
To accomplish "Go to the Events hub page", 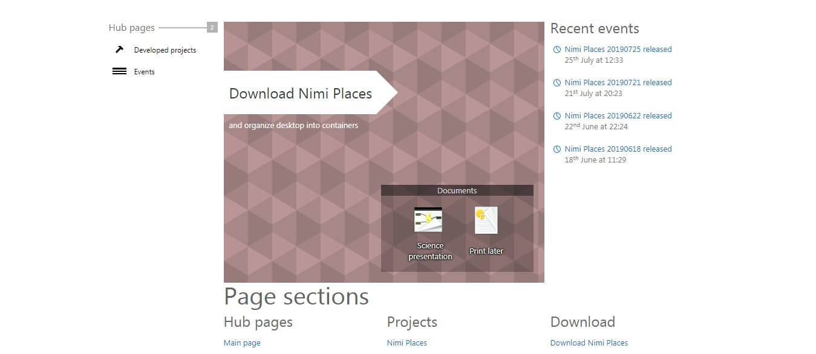I will 145,72.
